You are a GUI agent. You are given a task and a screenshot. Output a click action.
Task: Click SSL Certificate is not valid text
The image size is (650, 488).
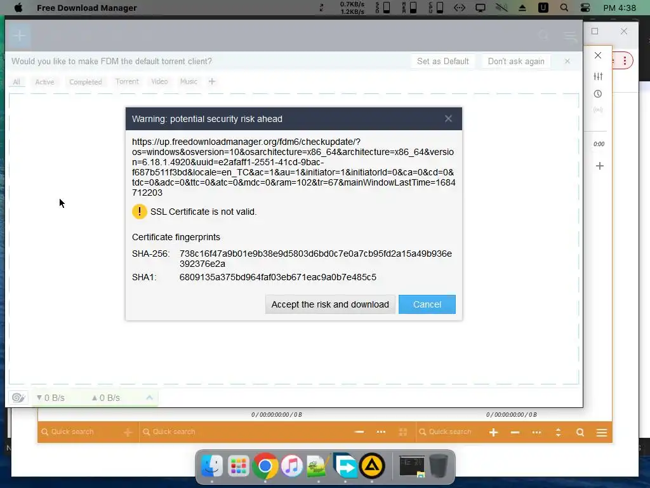click(x=204, y=212)
